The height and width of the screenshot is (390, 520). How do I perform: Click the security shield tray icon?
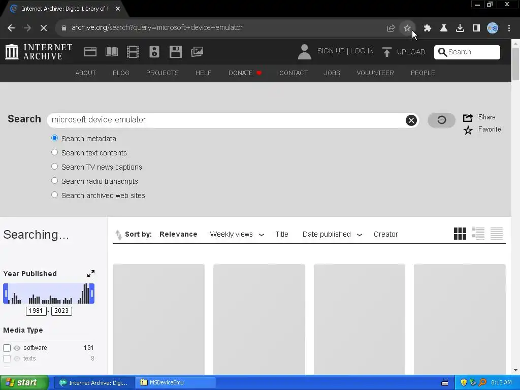464,383
